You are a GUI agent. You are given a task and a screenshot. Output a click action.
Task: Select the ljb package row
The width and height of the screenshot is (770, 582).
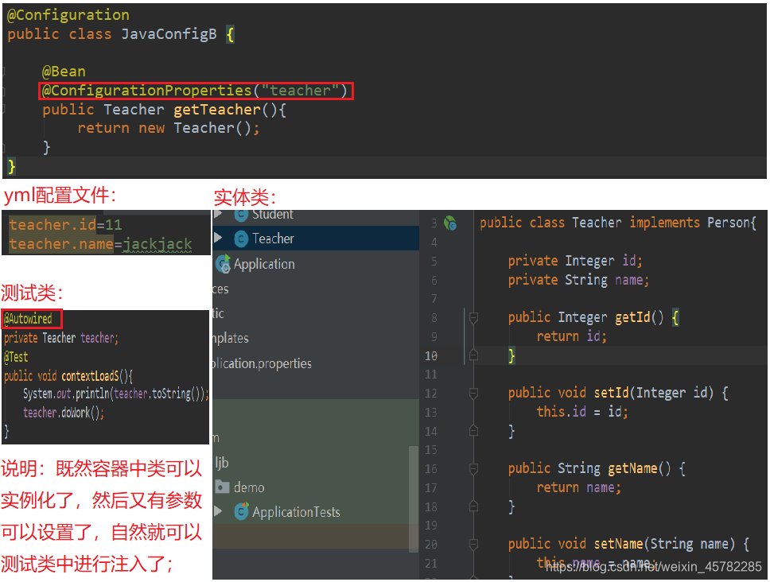tap(222, 463)
